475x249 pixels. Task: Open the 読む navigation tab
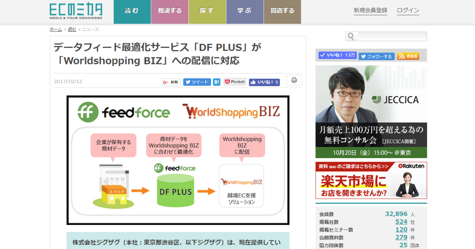(132, 12)
